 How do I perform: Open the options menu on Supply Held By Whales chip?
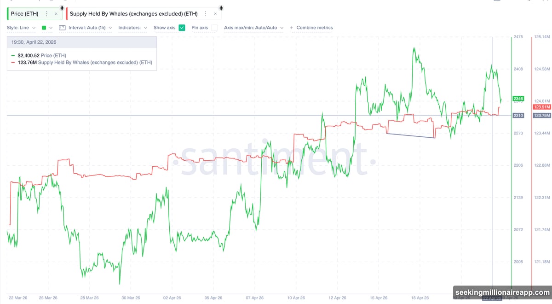pos(205,13)
